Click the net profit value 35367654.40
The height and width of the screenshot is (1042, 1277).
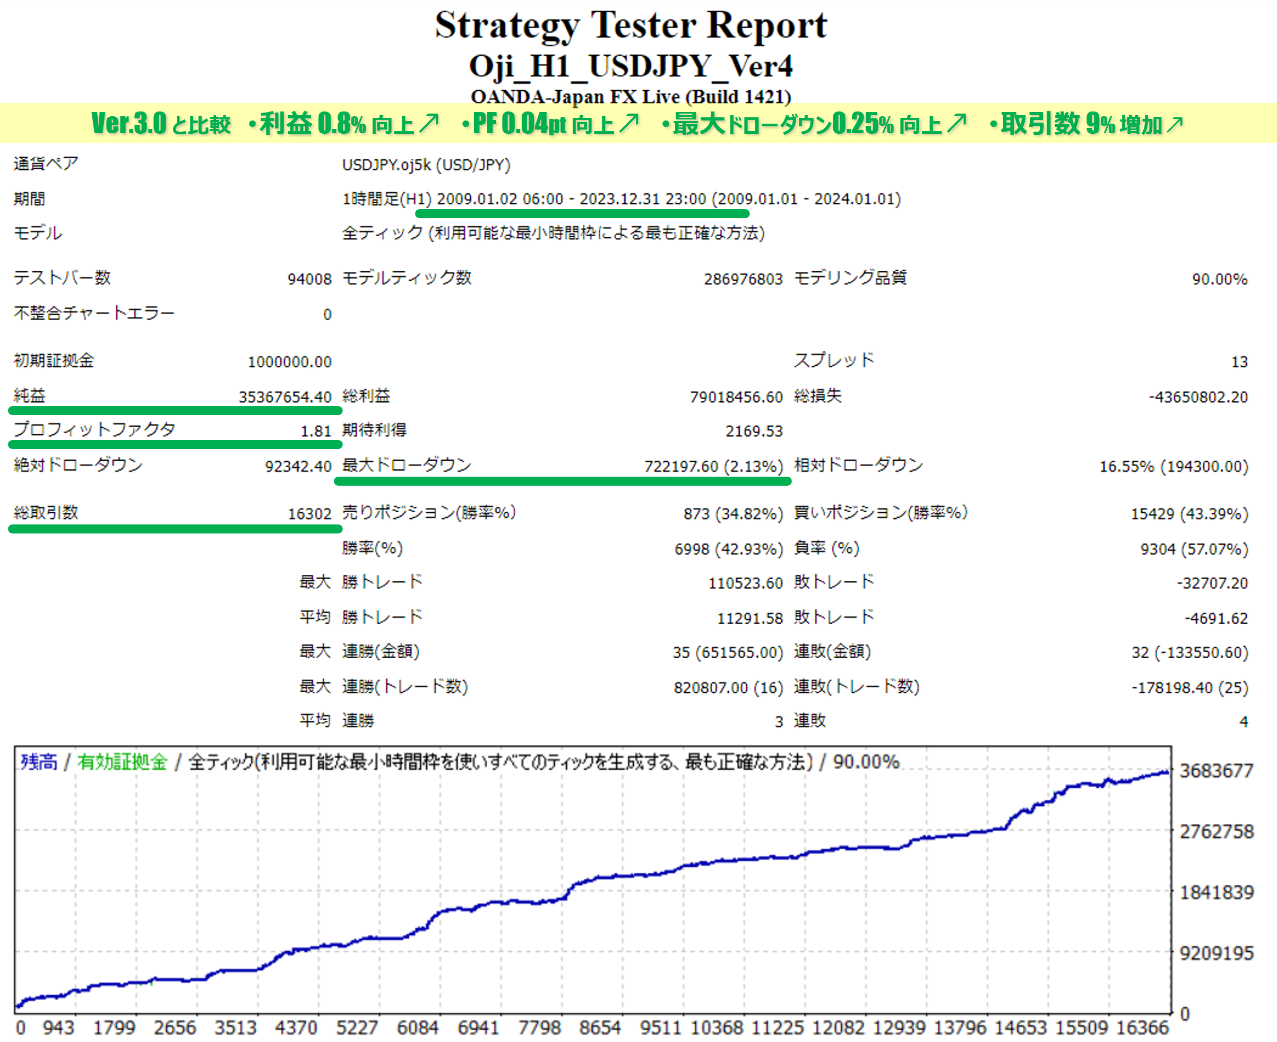tap(284, 398)
